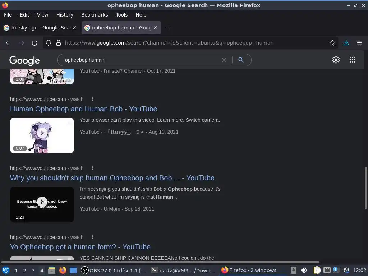Open the Help menu
This screenshot has height=276, width=368.
(x=141, y=15)
